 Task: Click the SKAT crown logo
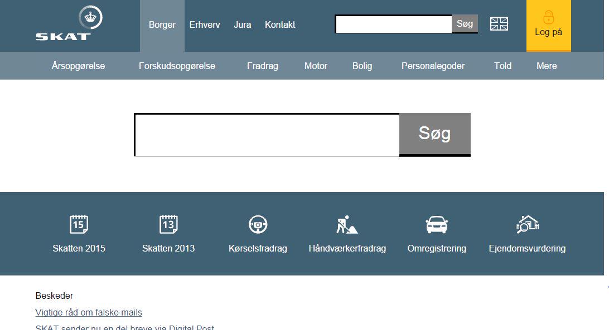point(90,17)
